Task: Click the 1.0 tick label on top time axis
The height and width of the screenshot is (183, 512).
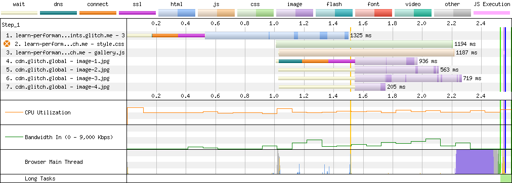Action: [274, 23]
